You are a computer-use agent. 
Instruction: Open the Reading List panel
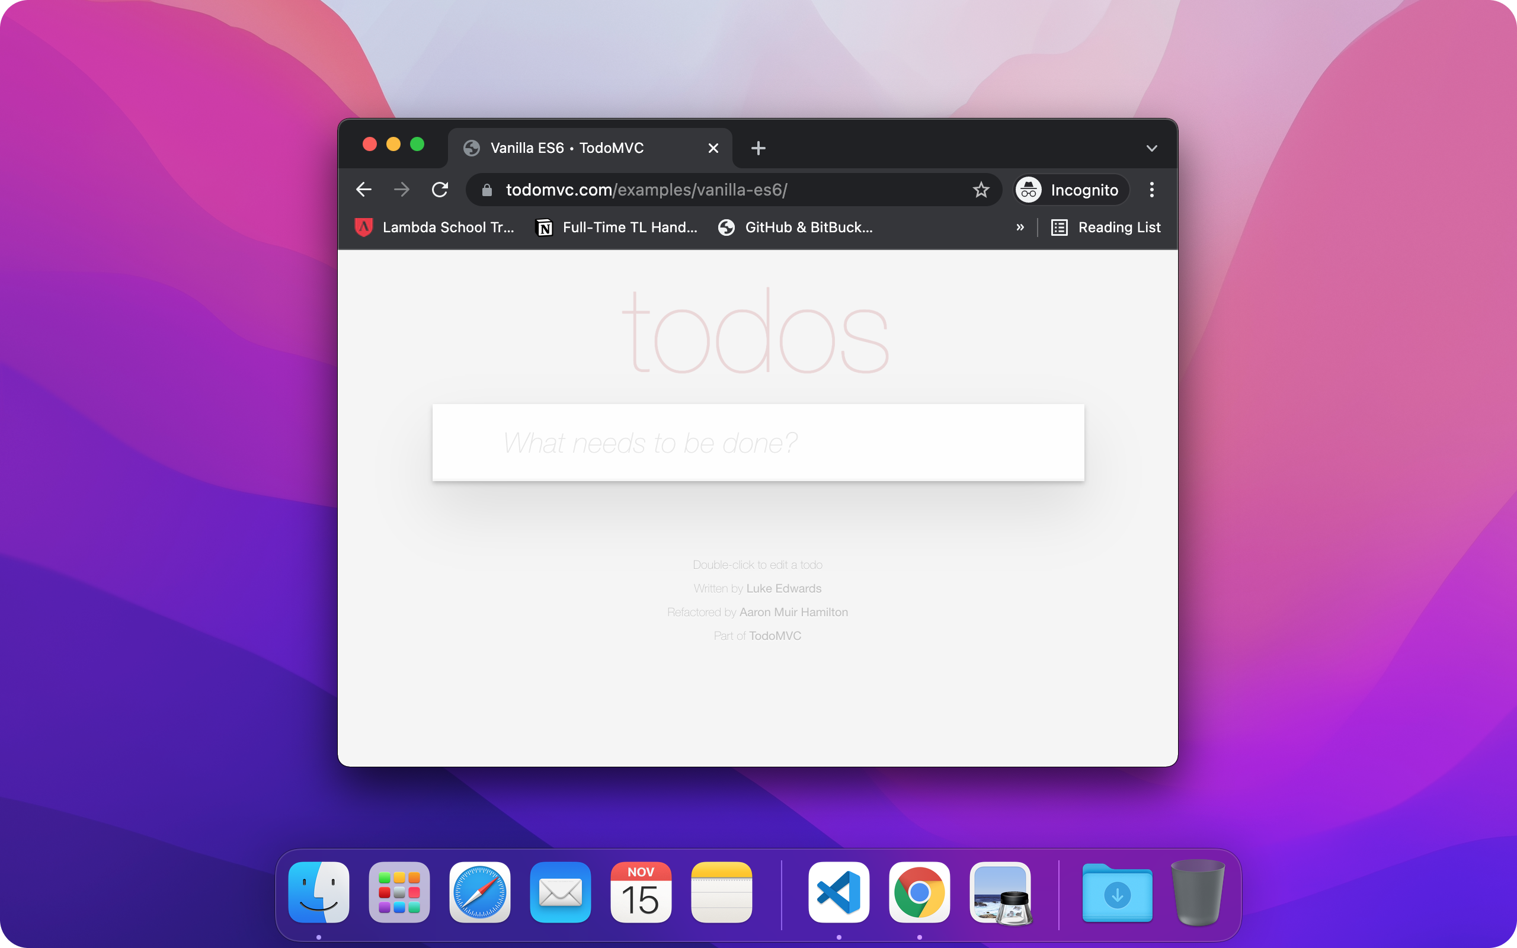point(1106,227)
